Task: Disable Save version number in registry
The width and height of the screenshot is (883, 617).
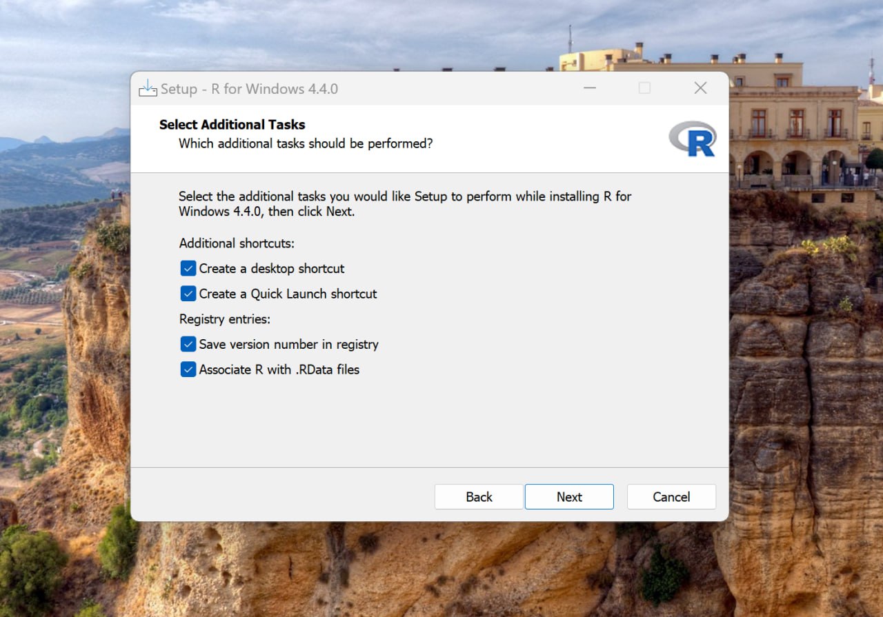Action: click(188, 344)
